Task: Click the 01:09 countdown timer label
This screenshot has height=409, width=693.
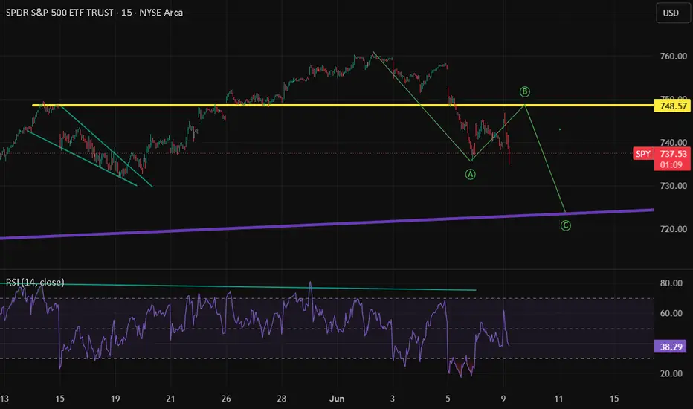Action: [x=671, y=165]
